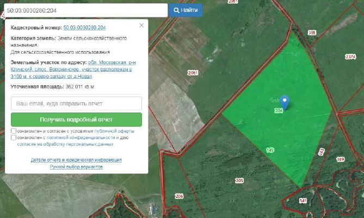Image resolution: width=364 pixels, height=218 pixels.
Task: Click Категория земель text line
Action: tap(69, 41)
